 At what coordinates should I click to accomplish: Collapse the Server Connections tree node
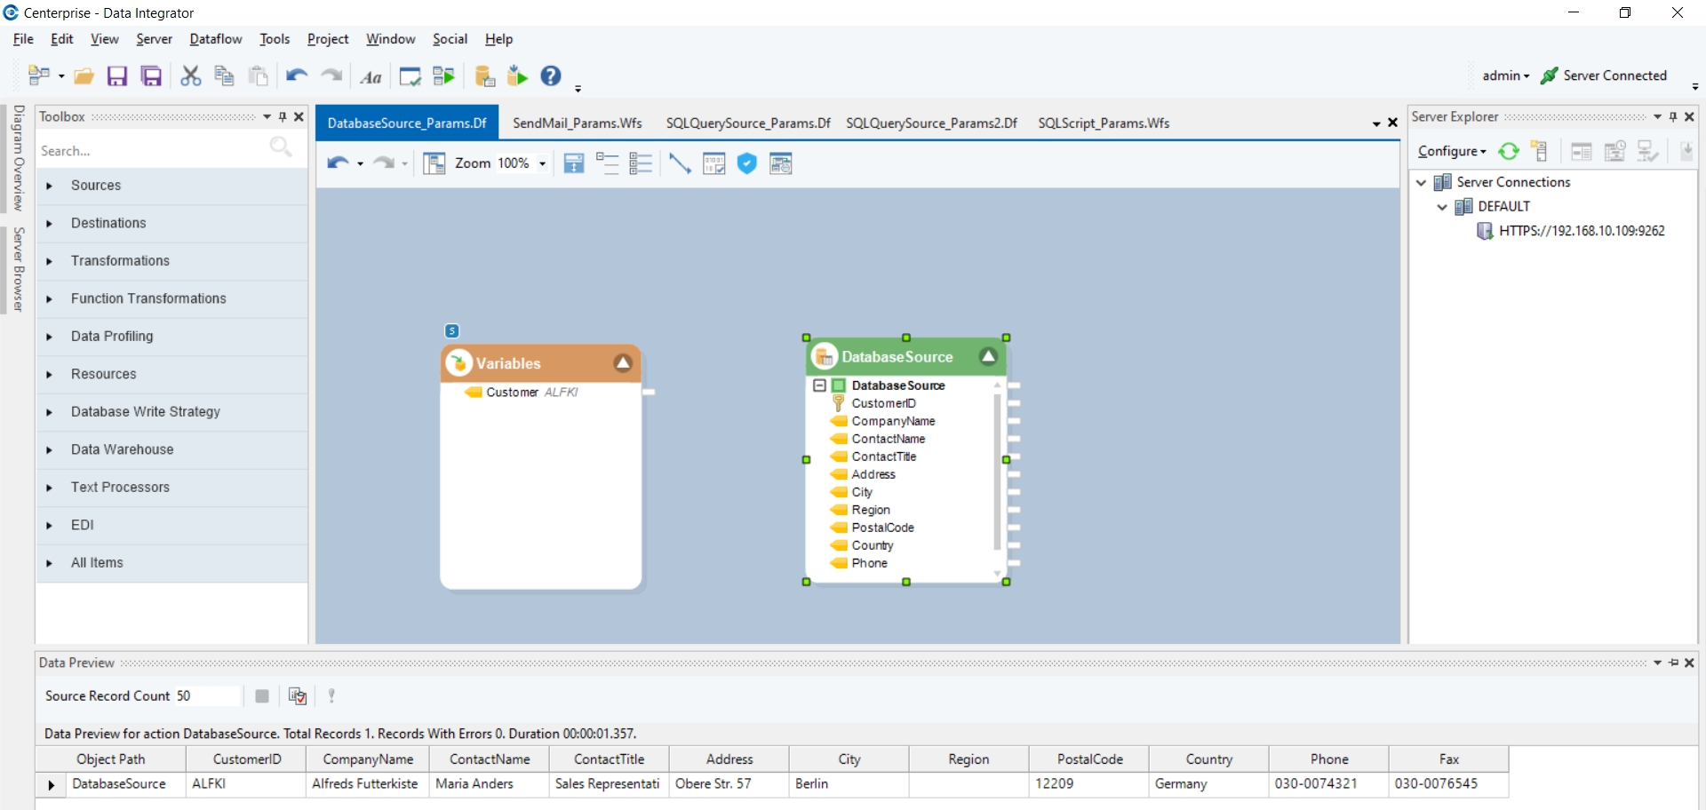point(1422,182)
